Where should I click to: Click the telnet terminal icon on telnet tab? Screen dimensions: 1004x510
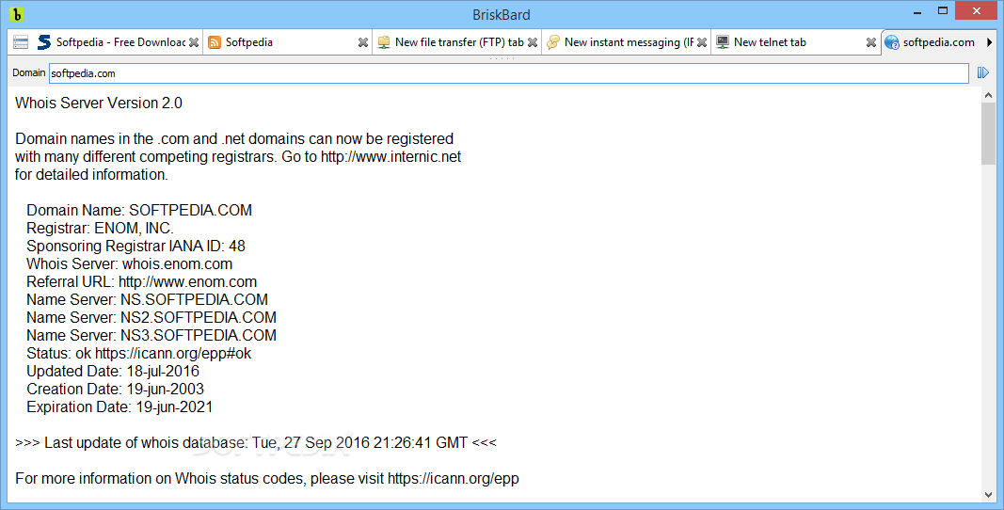pos(723,42)
